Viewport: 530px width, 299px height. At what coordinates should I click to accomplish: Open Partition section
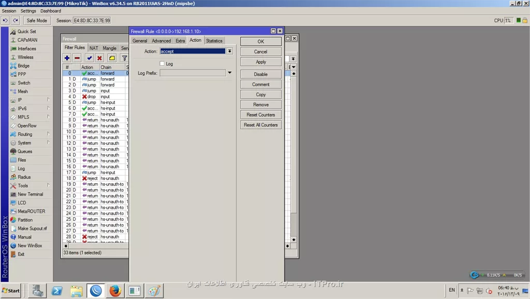click(25, 220)
